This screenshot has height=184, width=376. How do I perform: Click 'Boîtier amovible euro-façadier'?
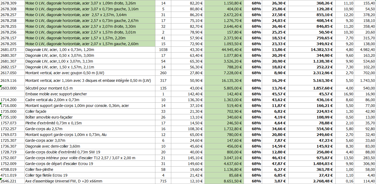pos(90,117)
